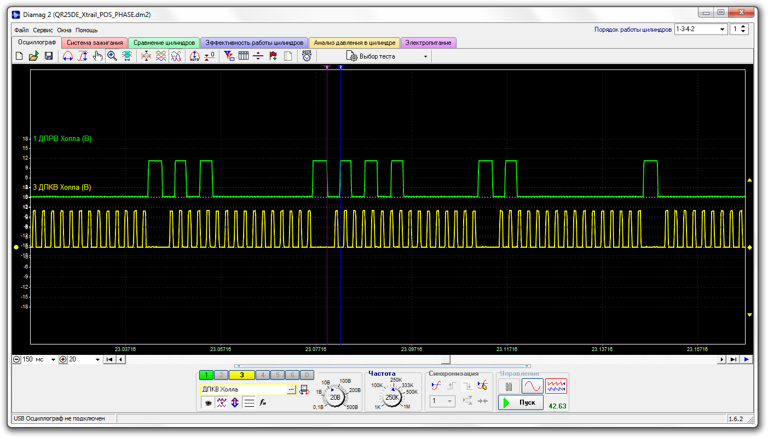Select the horizontal cursor measurement tool
This screenshot has width=768, height=438.
click(68, 56)
